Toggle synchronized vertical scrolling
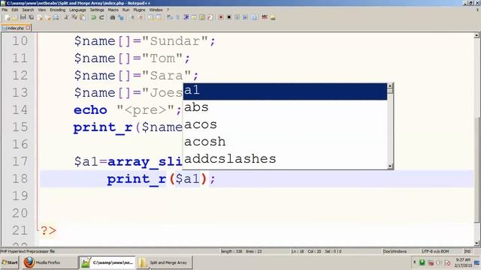481x270 pixels. (150, 17)
